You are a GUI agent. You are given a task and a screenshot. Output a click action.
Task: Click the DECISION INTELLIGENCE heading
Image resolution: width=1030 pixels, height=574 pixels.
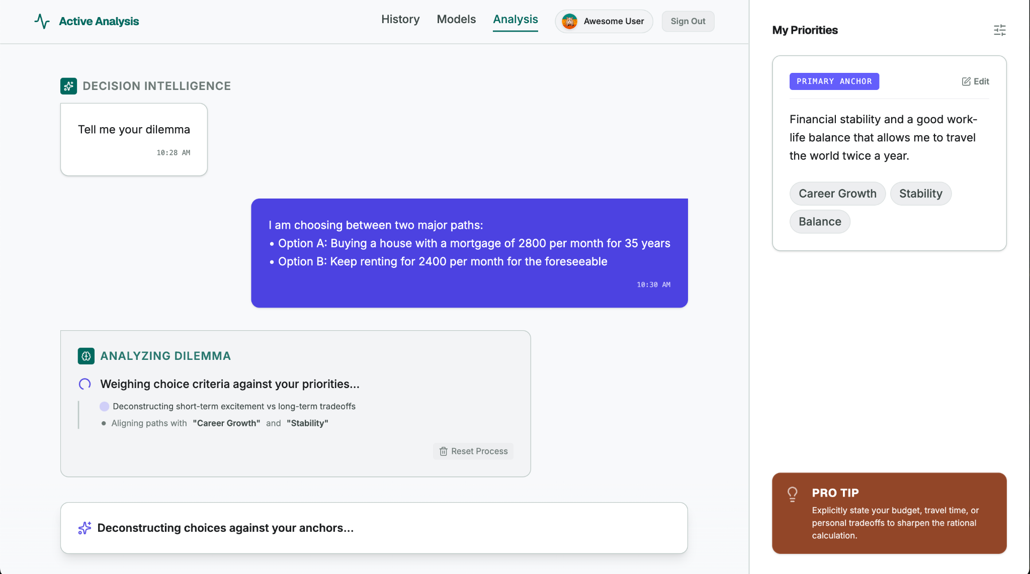tap(156, 86)
